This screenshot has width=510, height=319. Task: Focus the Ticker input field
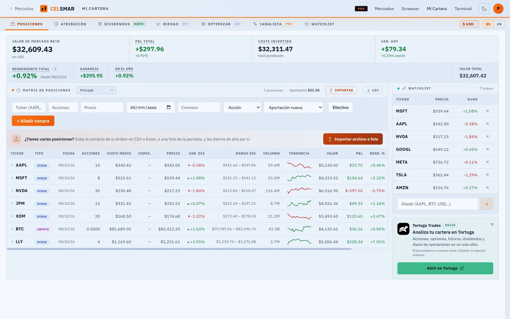[x=29, y=108]
